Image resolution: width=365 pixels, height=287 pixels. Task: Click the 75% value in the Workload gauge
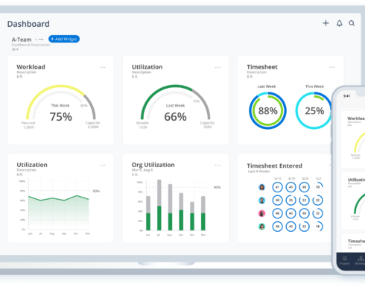click(x=61, y=117)
